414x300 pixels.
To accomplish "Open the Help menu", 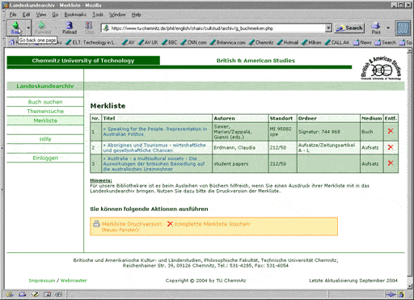I will (137, 15).
